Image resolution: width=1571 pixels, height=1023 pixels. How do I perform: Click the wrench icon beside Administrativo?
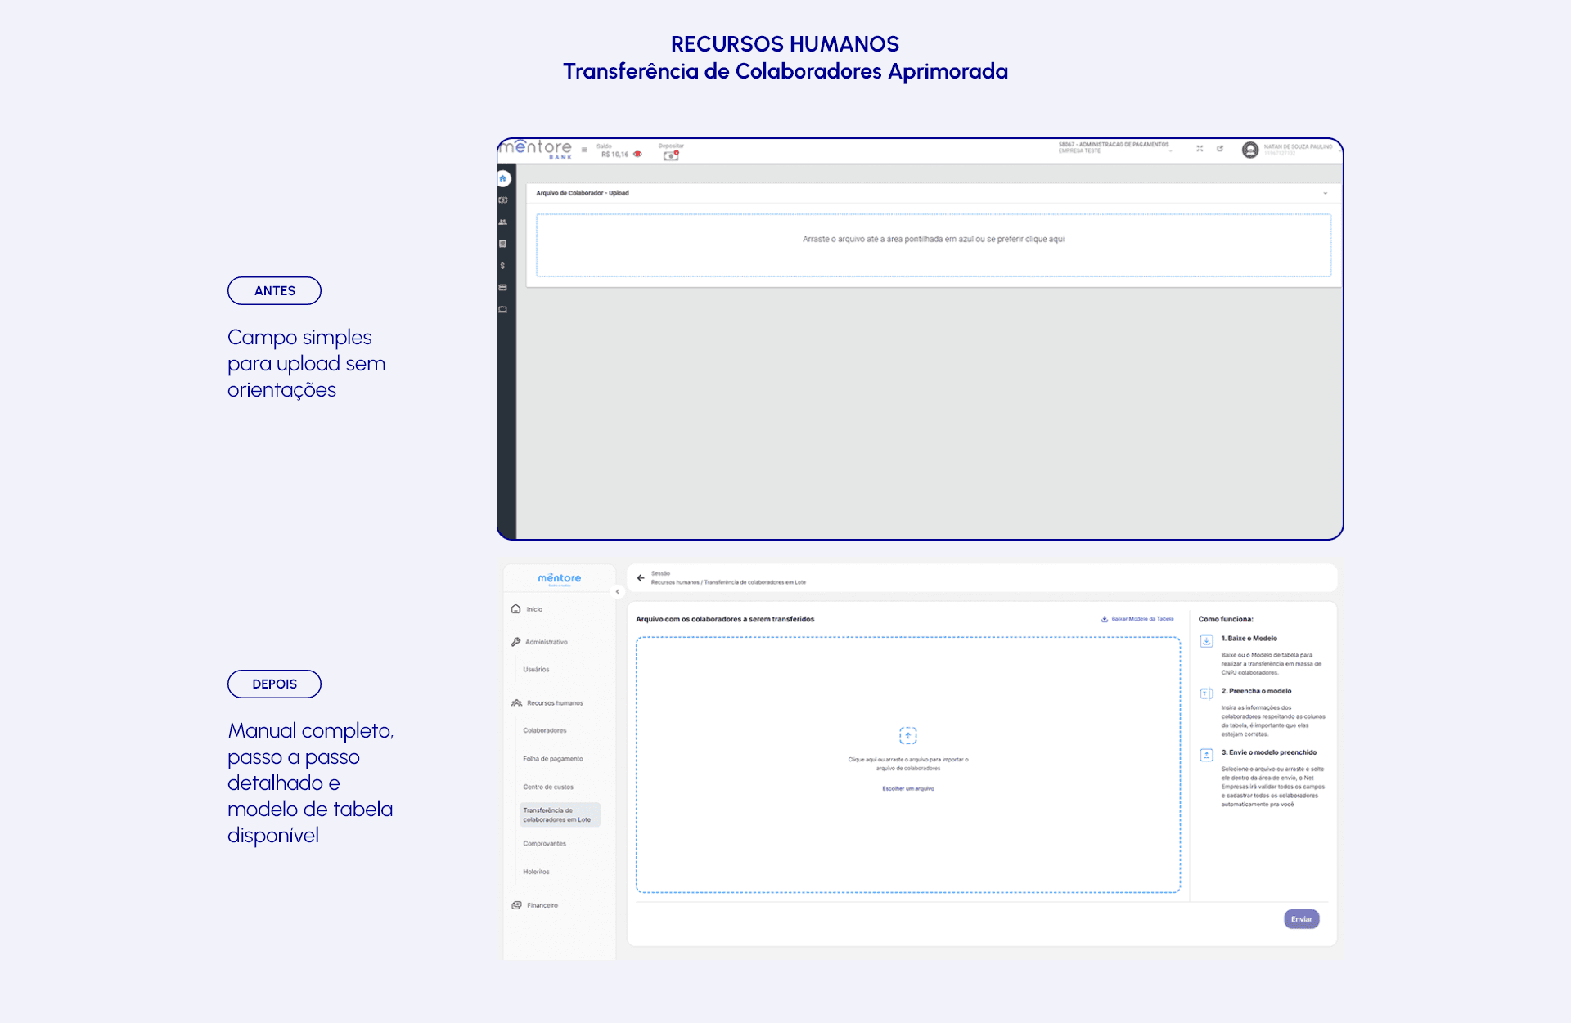point(516,642)
